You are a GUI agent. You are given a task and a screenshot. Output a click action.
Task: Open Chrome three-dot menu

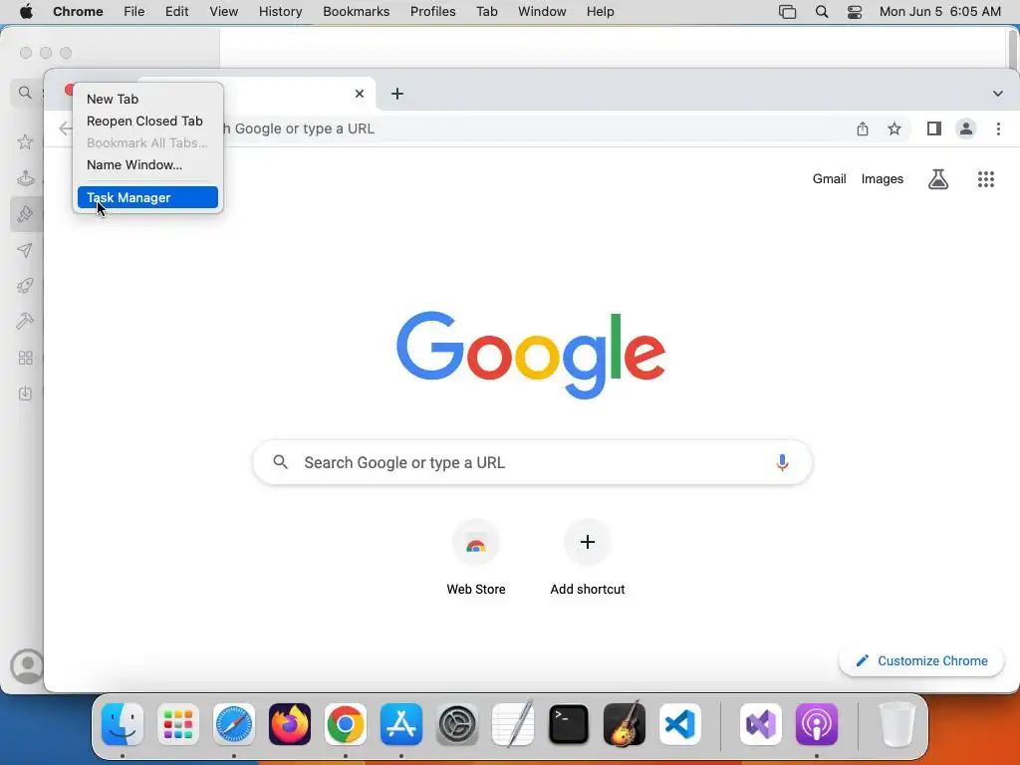pos(998,128)
